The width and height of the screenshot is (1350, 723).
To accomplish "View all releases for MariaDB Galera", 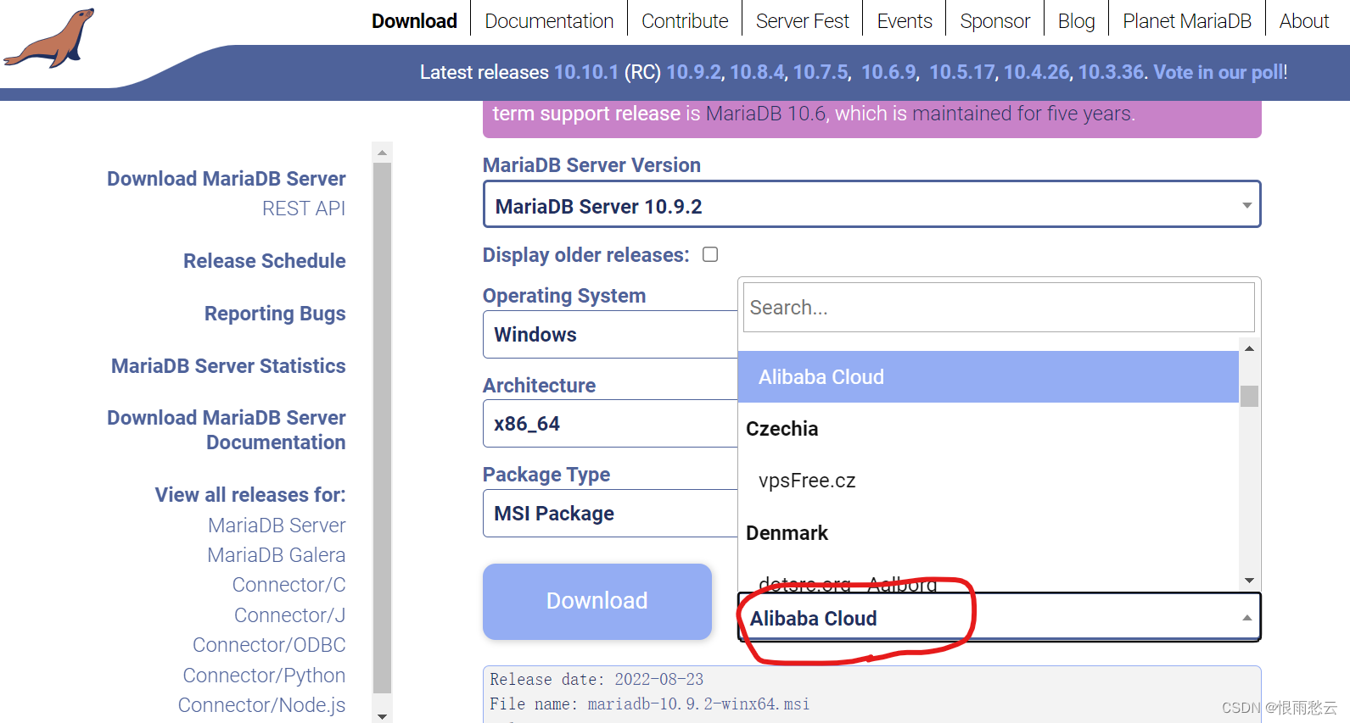I will tap(277, 555).
